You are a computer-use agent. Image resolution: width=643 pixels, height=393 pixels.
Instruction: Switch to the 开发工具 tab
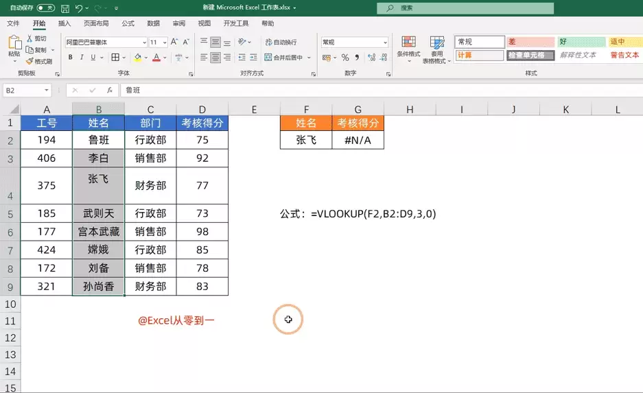coord(236,23)
